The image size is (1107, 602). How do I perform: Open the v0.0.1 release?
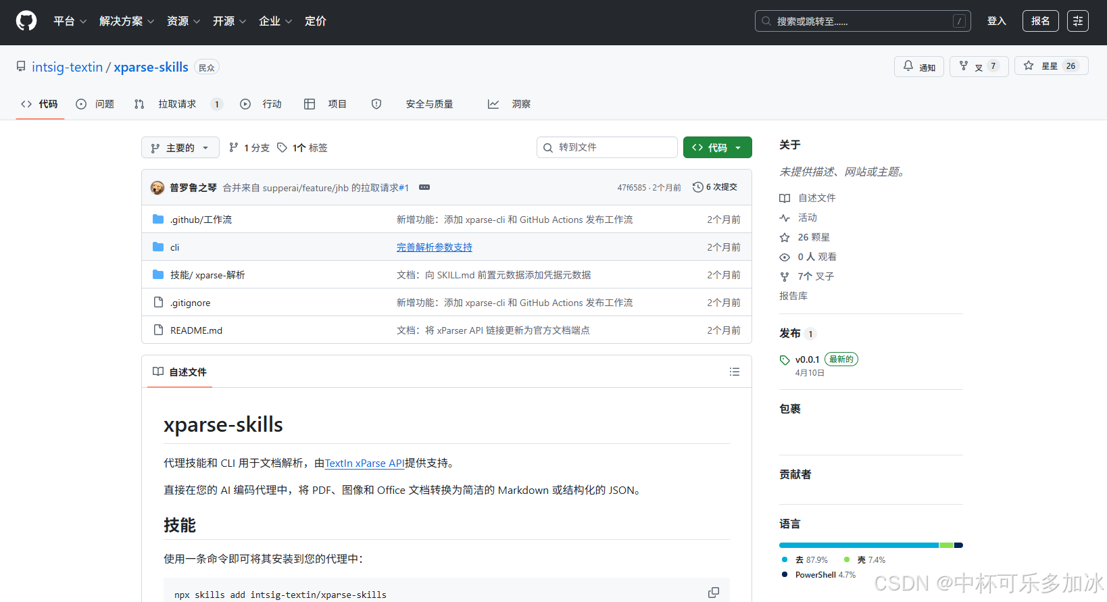coord(807,359)
